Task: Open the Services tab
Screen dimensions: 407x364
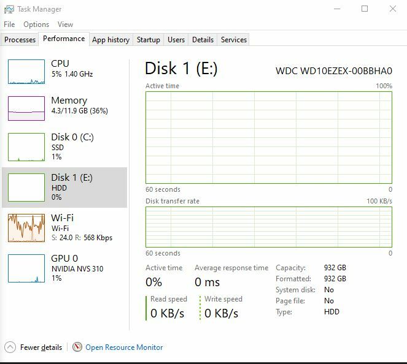Action: pyautogui.click(x=234, y=40)
